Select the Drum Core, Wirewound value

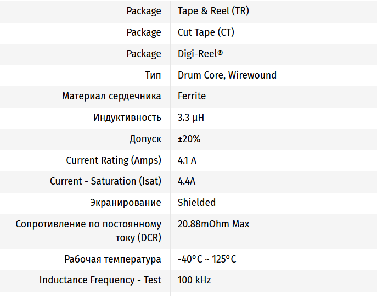pyautogui.click(x=227, y=75)
